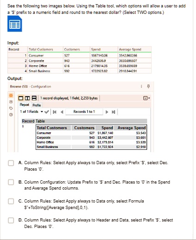
Task: Click the blue Table tool icon
Action: [x=15, y=24]
